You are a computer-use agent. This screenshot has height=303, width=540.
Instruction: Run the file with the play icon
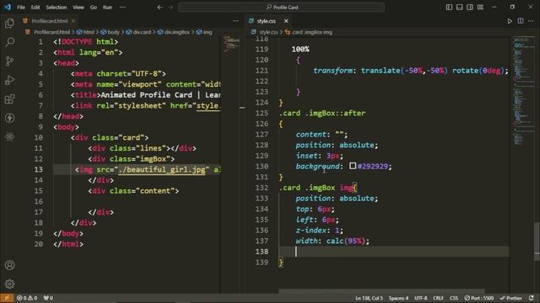point(510,21)
